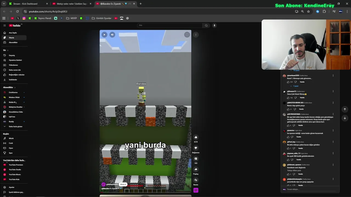Open the Yayıncı Paneli bookmark
Viewport: 351px width, 197px height.
click(x=43, y=18)
